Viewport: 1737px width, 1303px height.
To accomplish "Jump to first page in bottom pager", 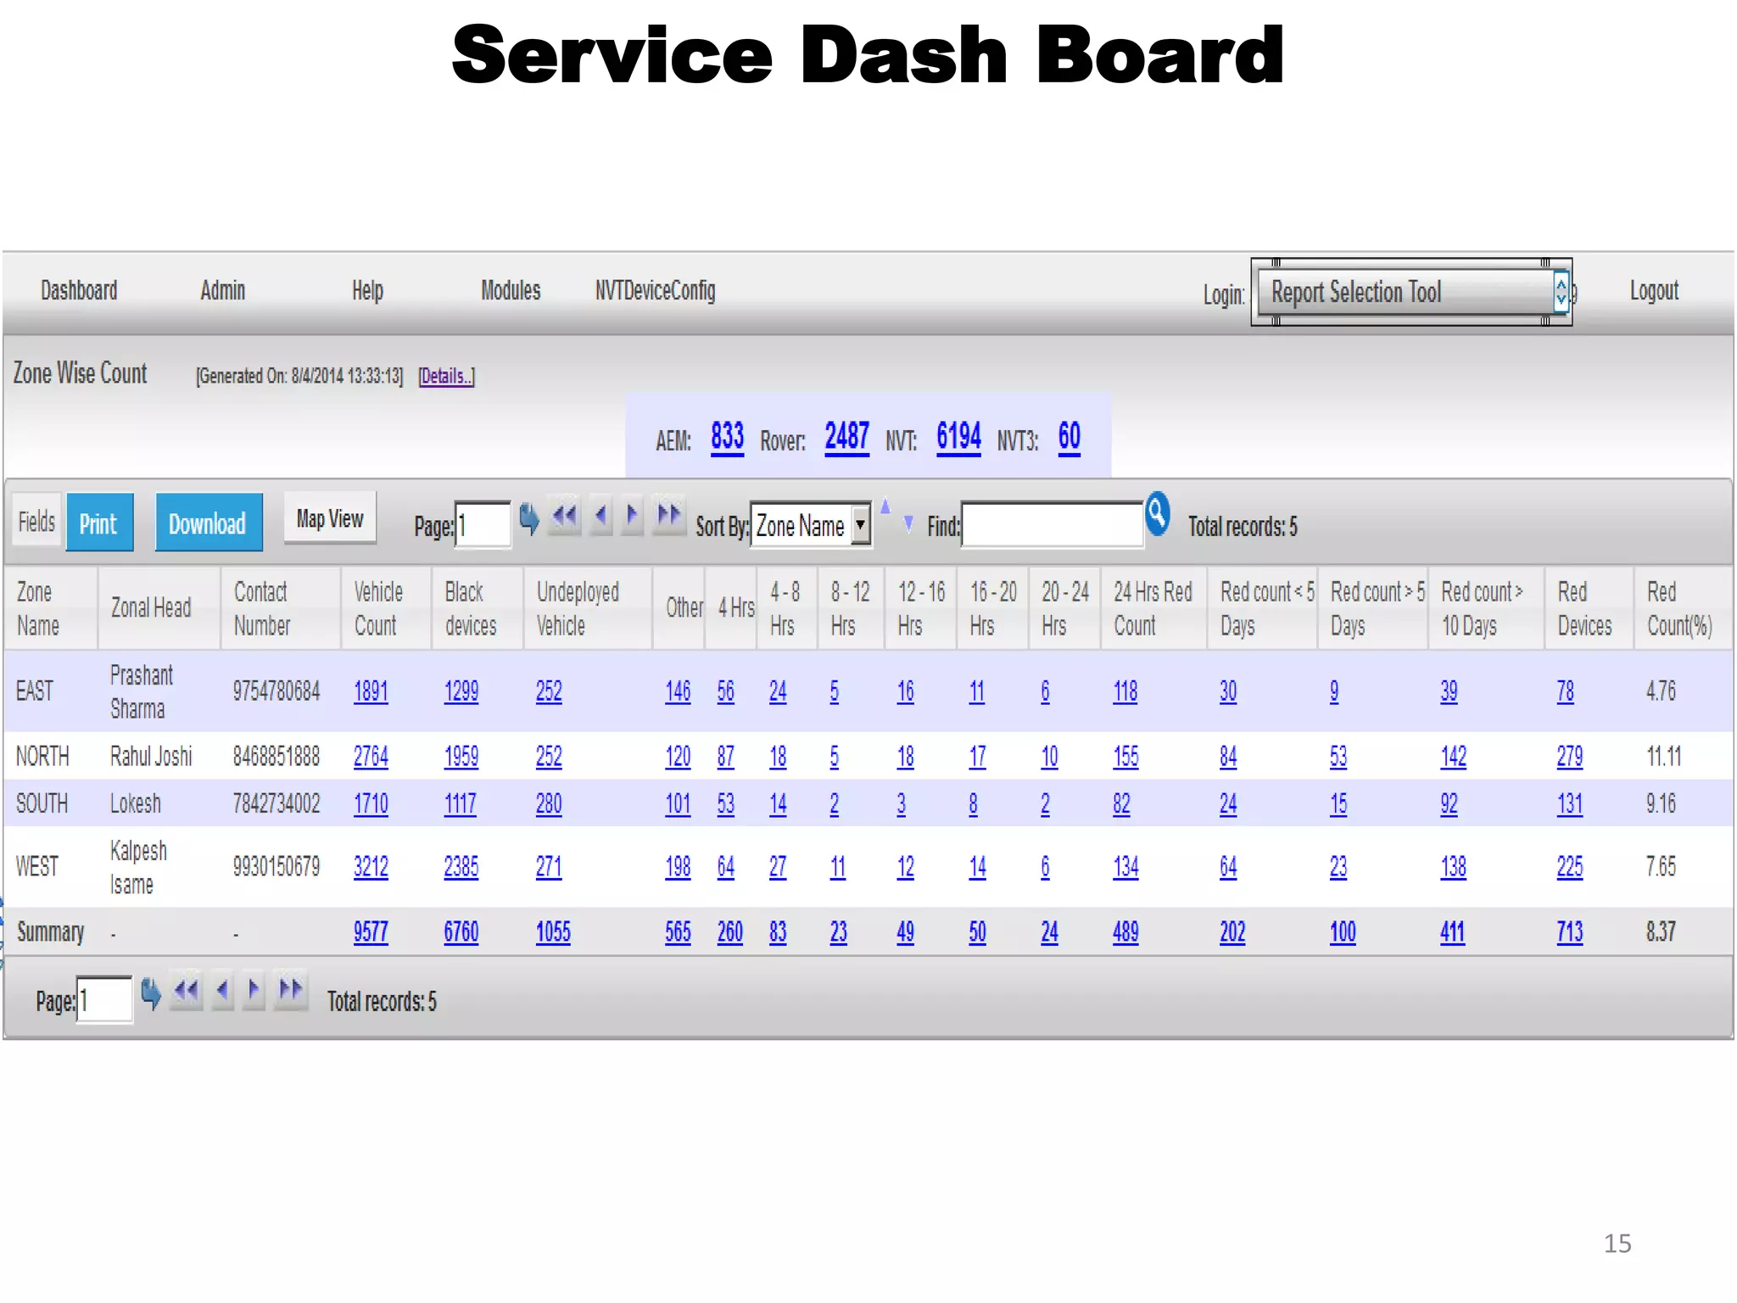I will pyautogui.click(x=187, y=990).
